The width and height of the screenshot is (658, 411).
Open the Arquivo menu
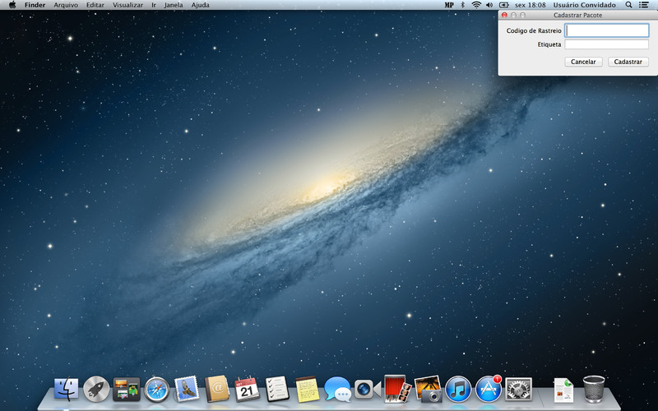coord(66,5)
